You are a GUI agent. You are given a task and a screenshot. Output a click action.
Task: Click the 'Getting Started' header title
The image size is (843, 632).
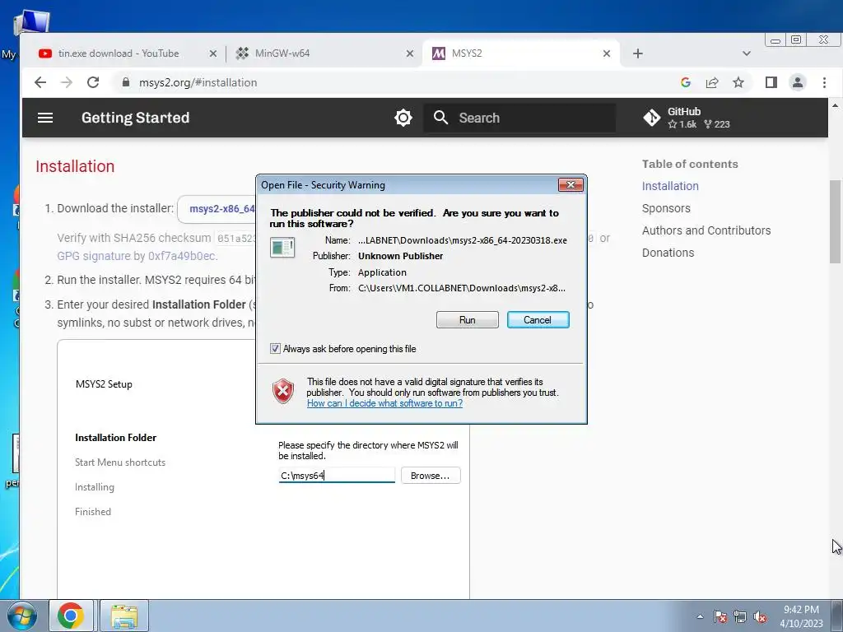pos(136,118)
